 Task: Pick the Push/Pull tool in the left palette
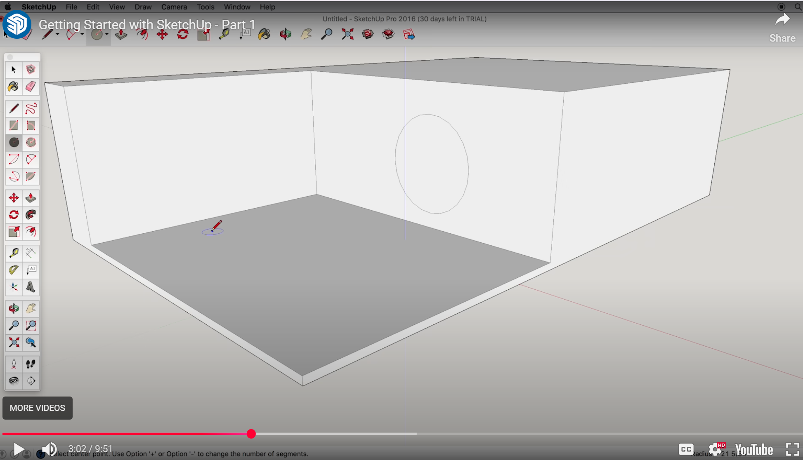(x=31, y=198)
